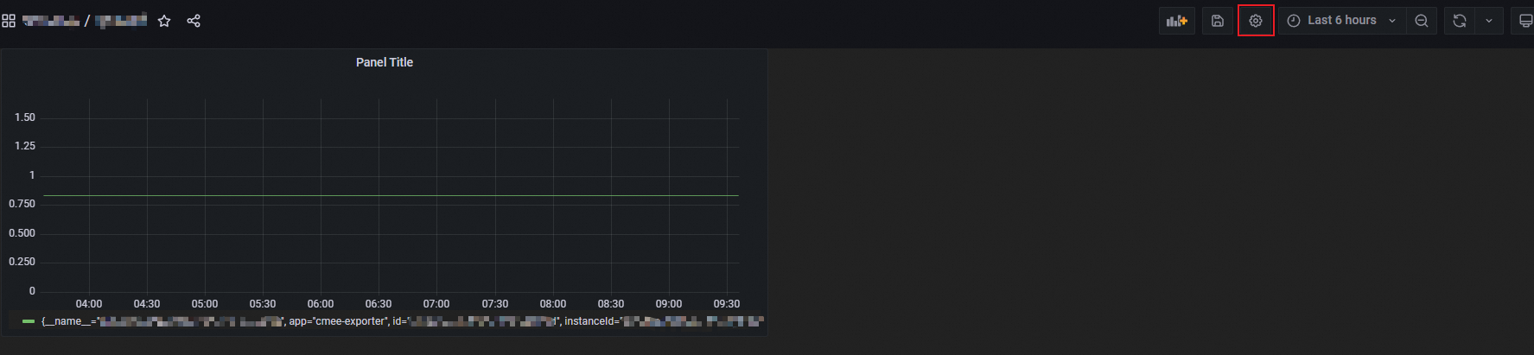Add a new panel to dashboard
The height and width of the screenshot is (355, 1534).
[1177, 21]
